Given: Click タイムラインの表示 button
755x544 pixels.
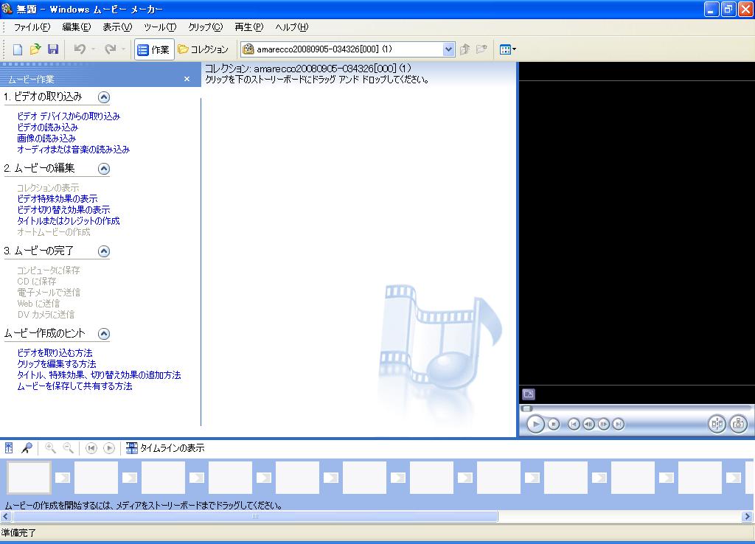Looking at the screenshot, I should coord(165,448).
